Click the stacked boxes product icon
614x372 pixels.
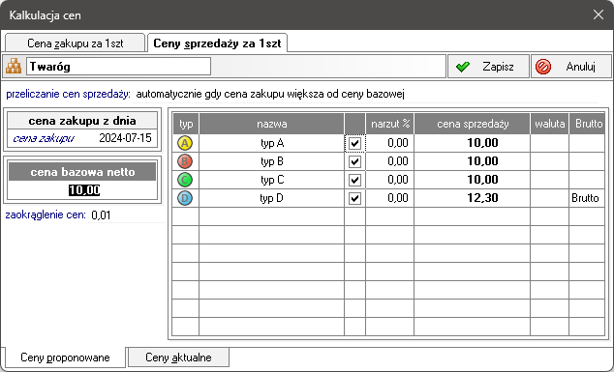tap(14, 67)
